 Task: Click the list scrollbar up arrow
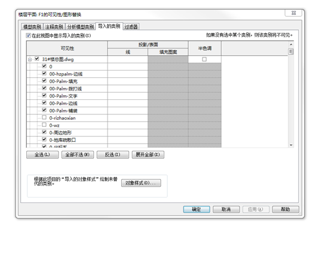coord(291,44)
